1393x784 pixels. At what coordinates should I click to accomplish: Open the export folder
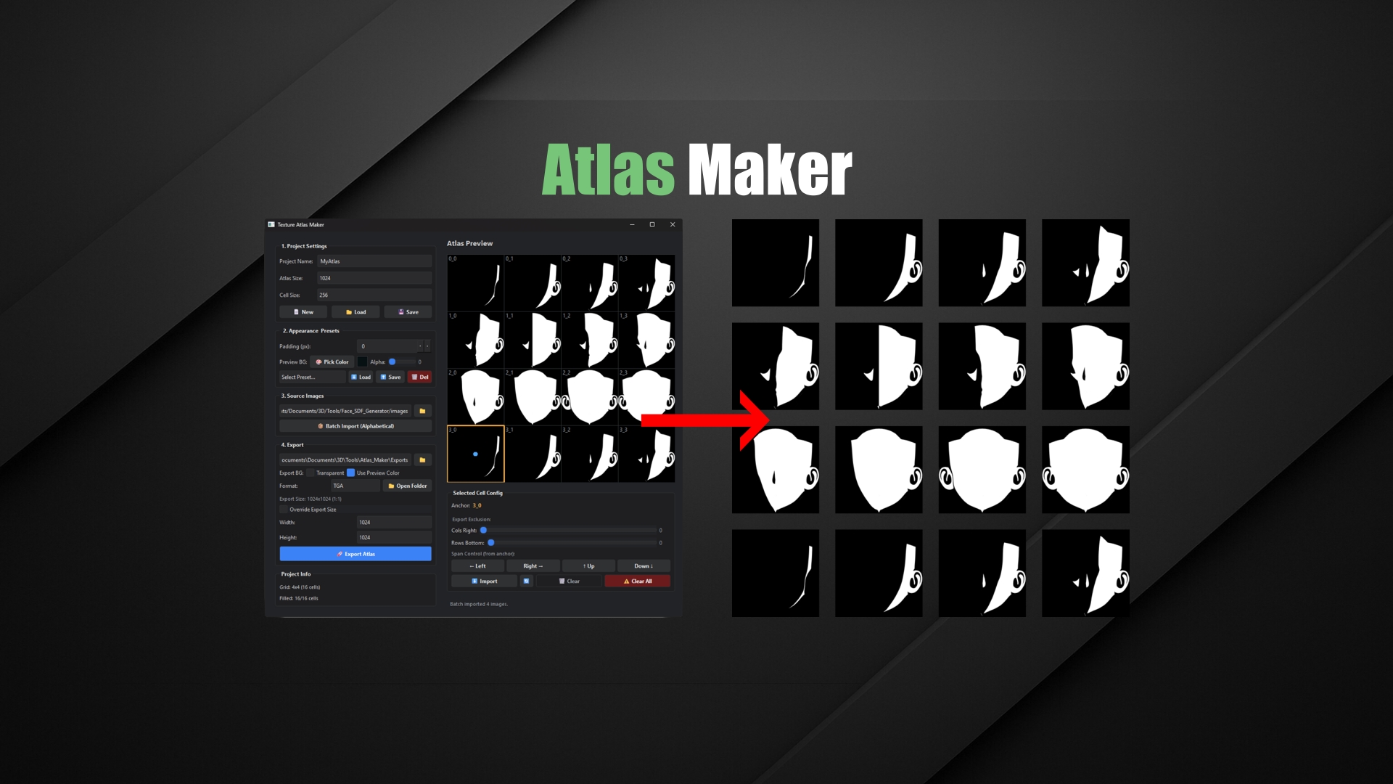[x=407, y=486]
